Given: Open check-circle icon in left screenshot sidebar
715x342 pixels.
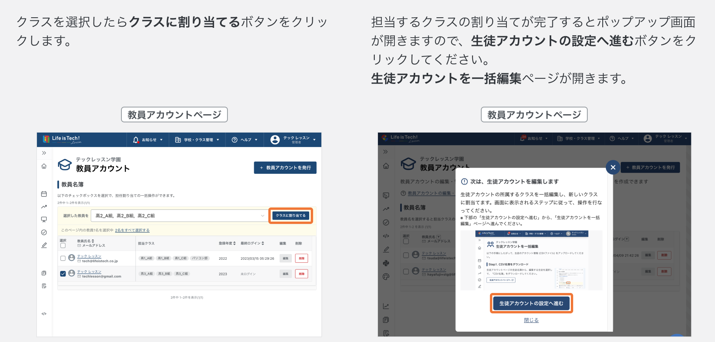Looking at the screenshot, I should click(44, 232).
